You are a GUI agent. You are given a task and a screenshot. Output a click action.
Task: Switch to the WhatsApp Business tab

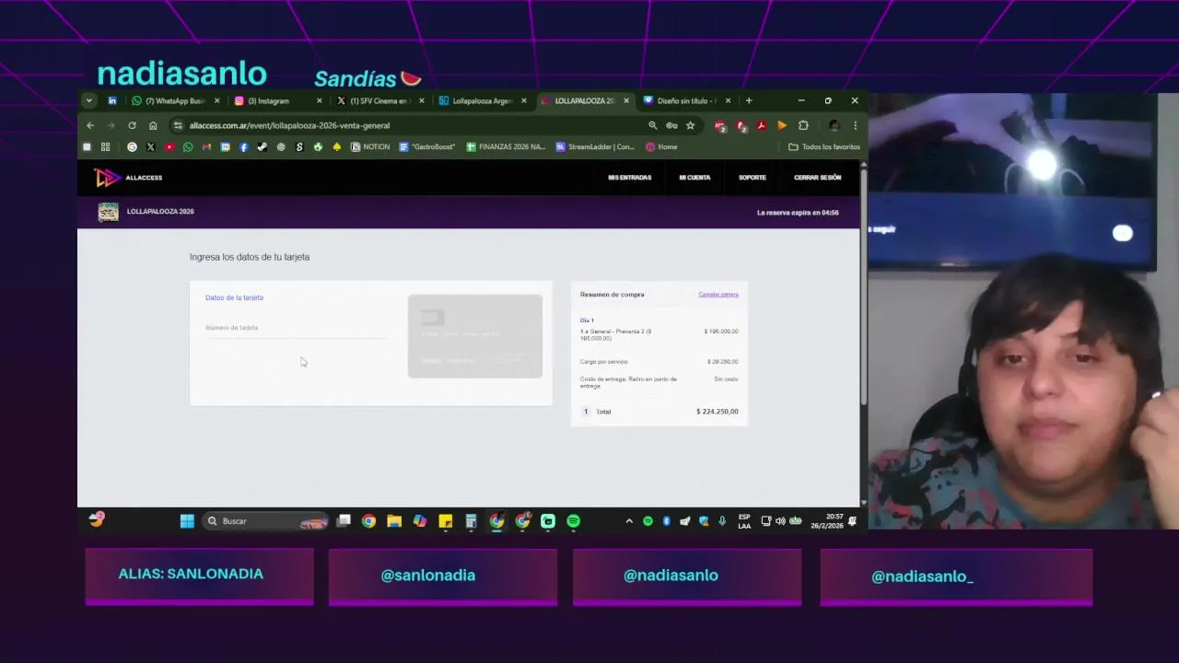coord(175,100)
